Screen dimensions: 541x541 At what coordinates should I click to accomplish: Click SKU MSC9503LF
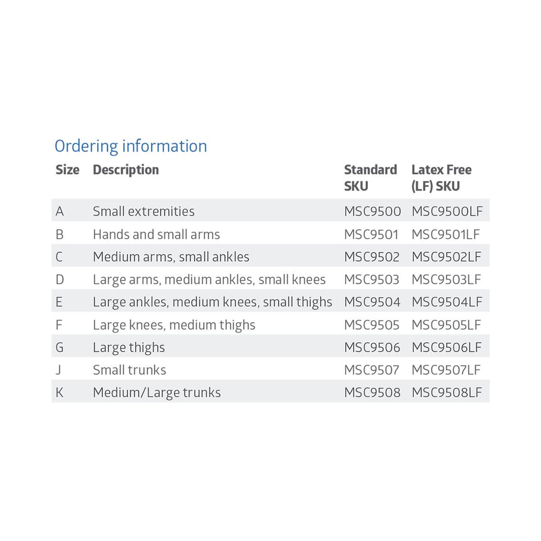tap(446, 279)
